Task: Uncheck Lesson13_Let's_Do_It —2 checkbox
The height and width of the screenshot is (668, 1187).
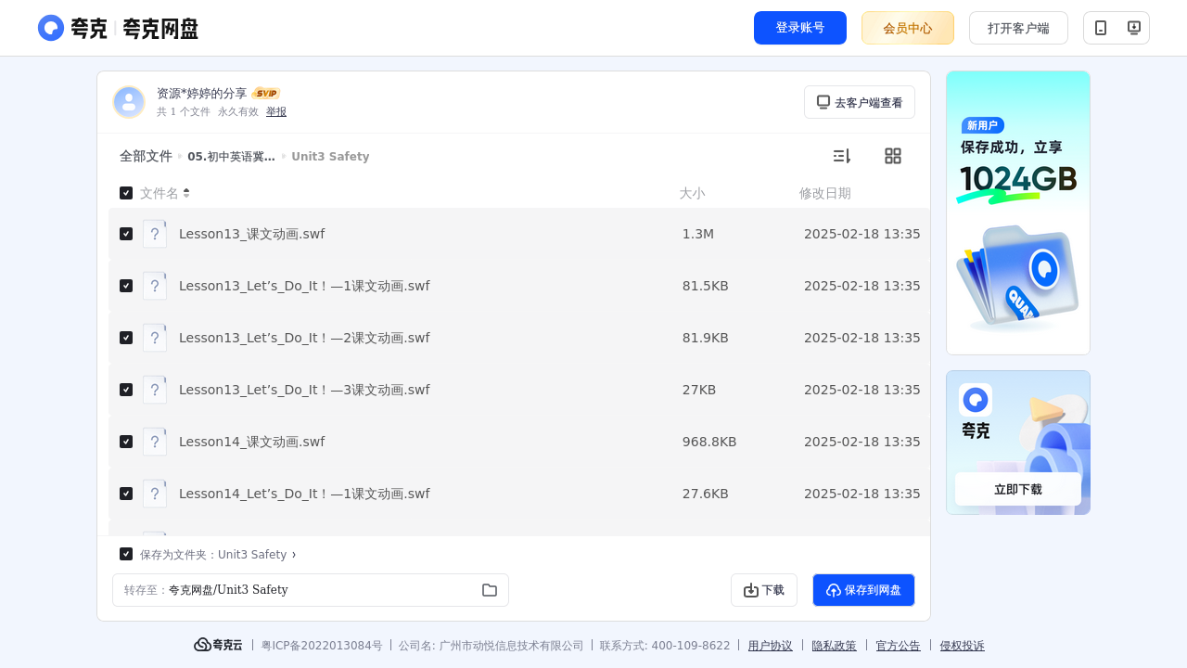Action: click(x=126, y=338)
